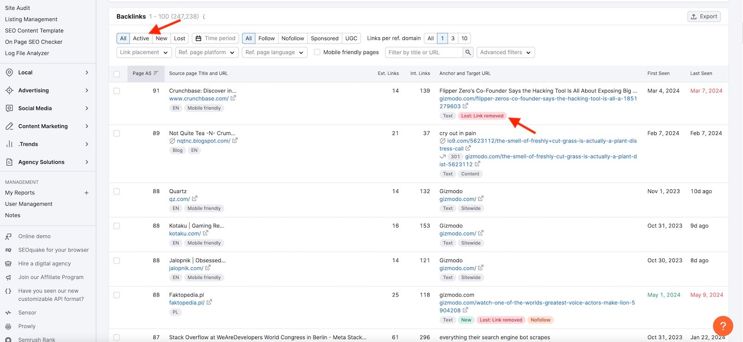This screenshot has width=743, height=342.
Task: Filter by UGC links
Action: coord(352,39)
